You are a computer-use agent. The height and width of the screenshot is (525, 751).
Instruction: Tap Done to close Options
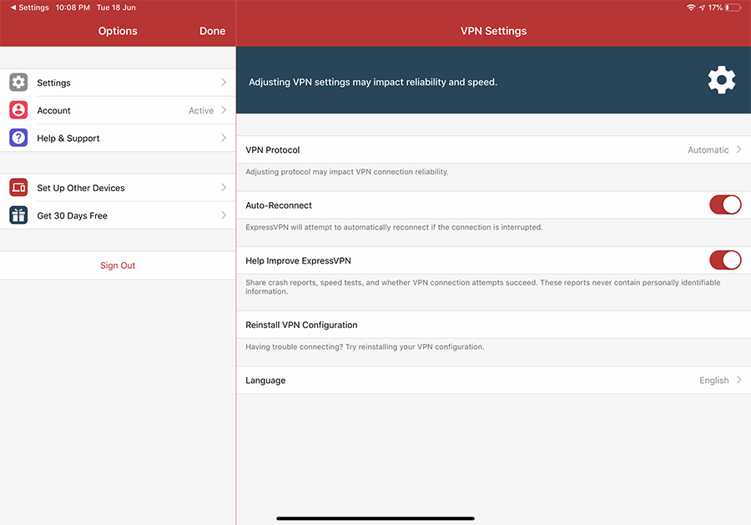[x=212, y=31]
